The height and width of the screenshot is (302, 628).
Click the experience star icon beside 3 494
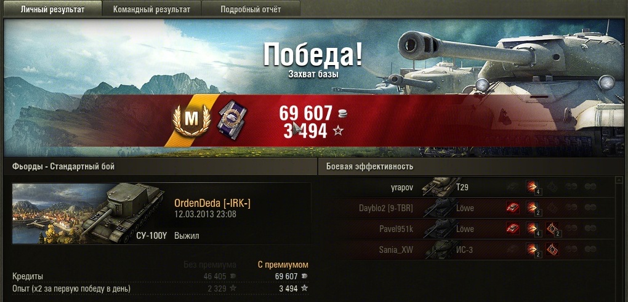click(x=339, y=130)
